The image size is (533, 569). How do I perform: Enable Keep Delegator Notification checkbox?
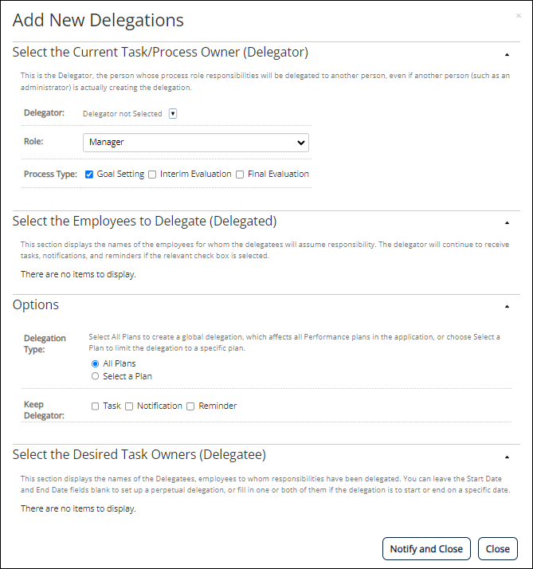coord(129,406)
